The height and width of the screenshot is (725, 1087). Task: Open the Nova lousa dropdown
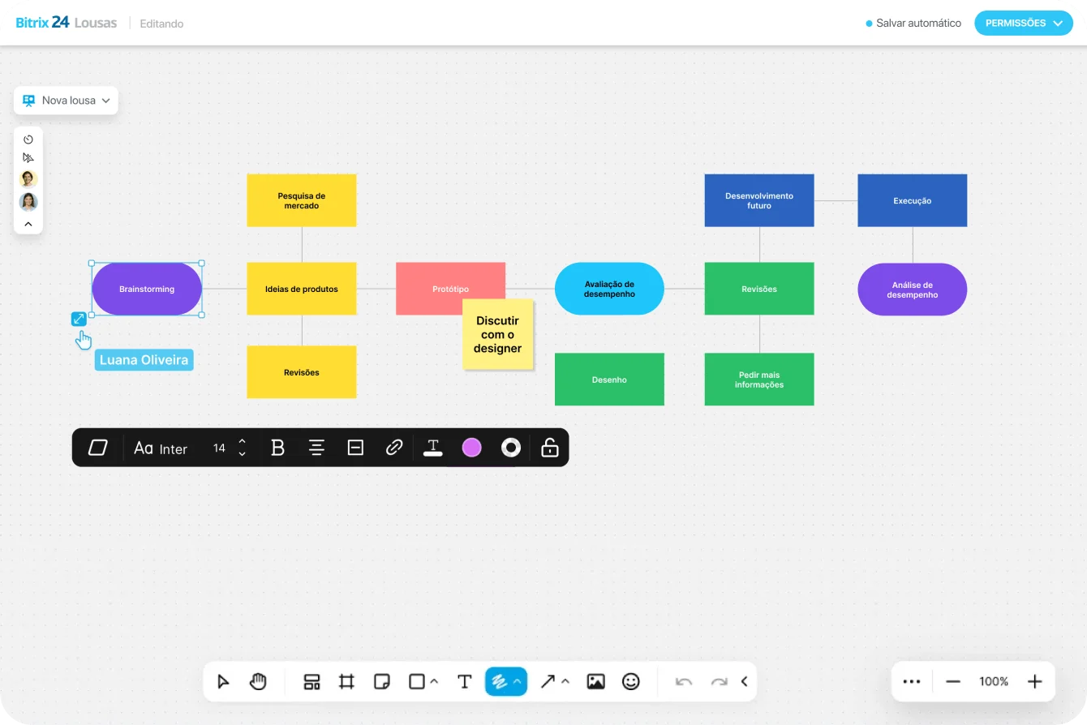click(x=67, y=101)
